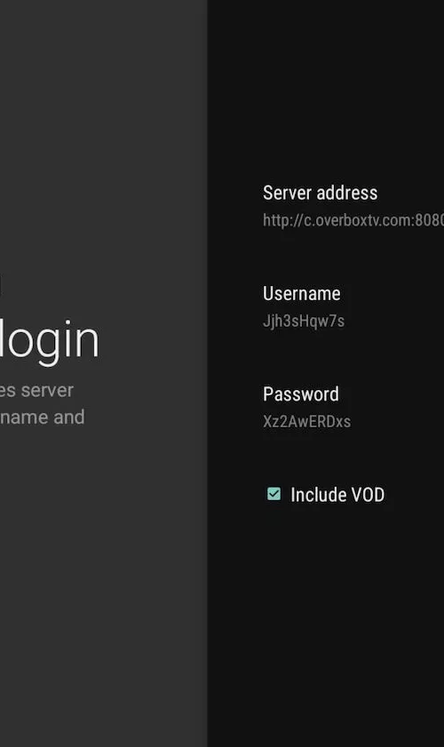Click the 'overboxtv.com' part of the URL
444x747 pixels.
[361, 220]
